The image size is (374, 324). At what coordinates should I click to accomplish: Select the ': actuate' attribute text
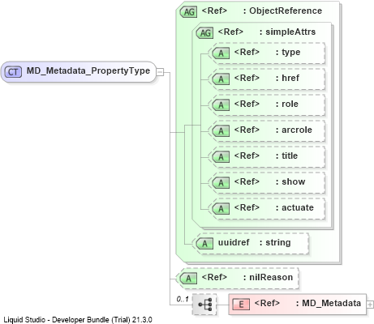click(x=294, y=207)
